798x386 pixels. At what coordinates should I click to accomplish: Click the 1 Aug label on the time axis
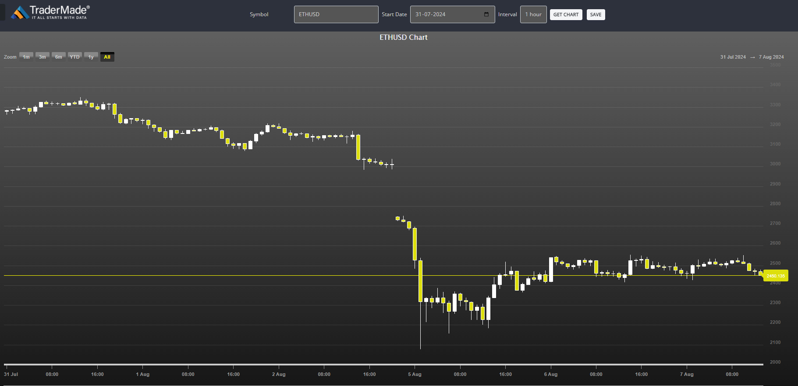[x=142, y=374]
